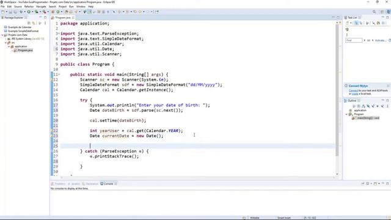This screenshot has height=220, width=391.
Task: Click the Find field in Task List
Action: (354, 40)
